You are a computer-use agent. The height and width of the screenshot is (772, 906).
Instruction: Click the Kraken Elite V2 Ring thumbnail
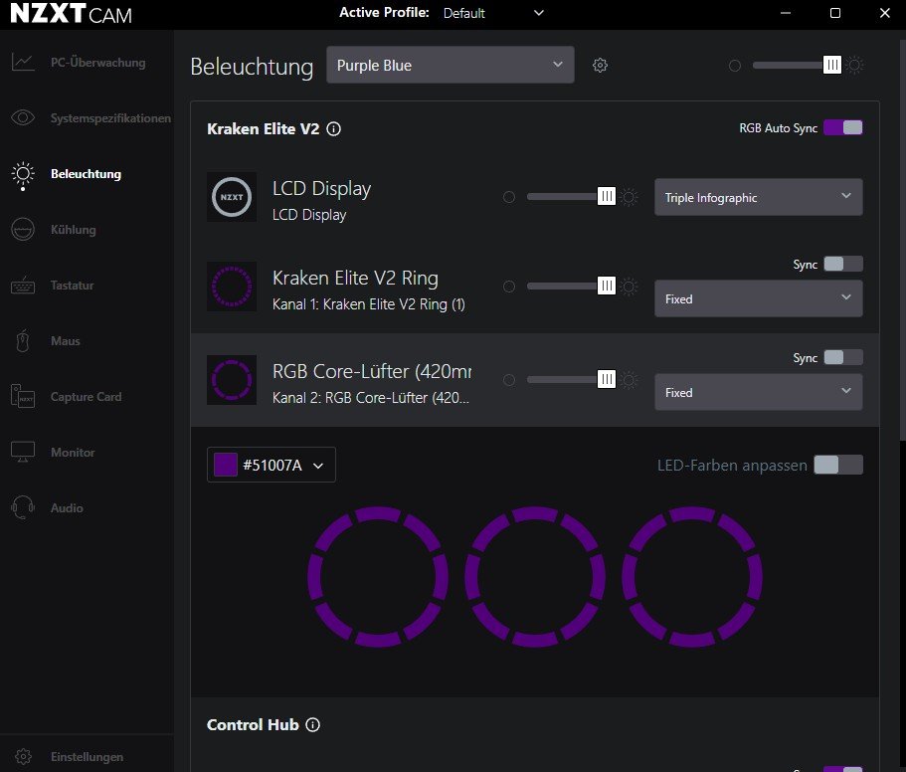(x=232, y=287)
